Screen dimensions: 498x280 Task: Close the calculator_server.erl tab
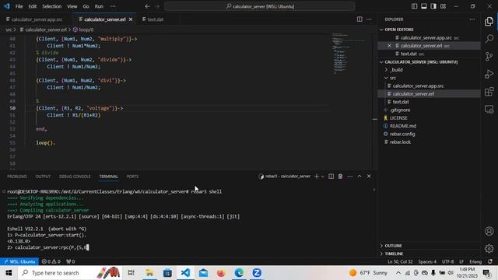coord(131,19)
